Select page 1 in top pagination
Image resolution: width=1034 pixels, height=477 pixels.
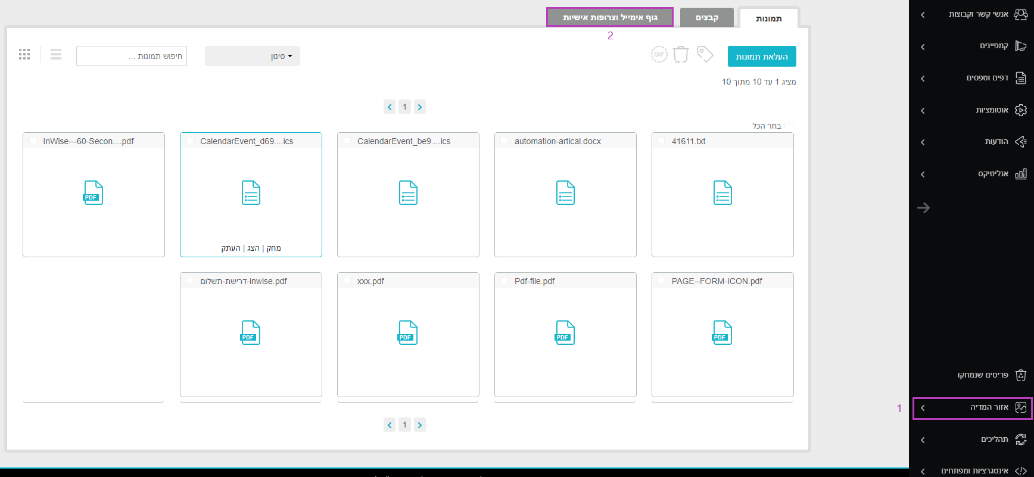404,107
